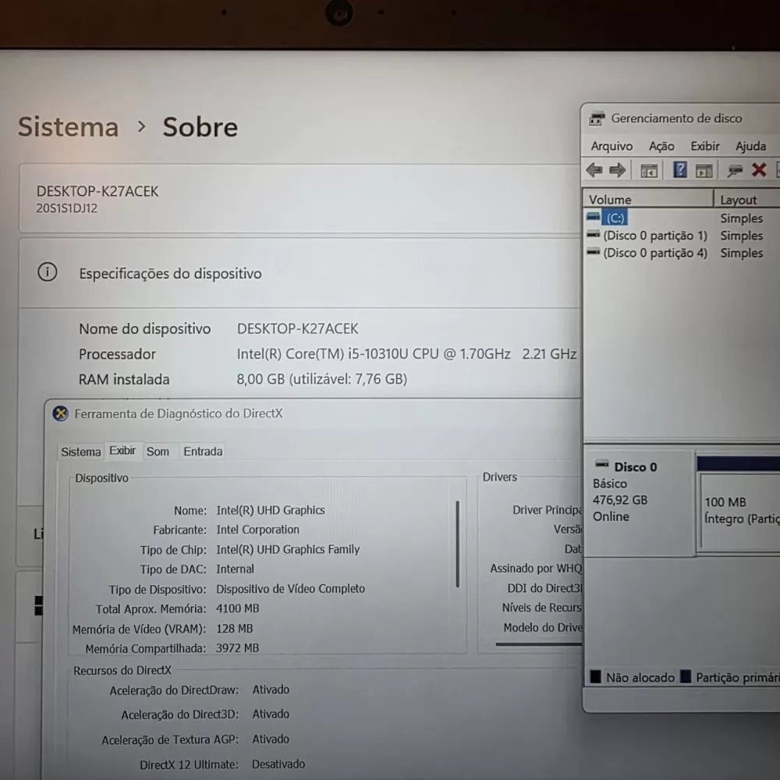This screenshot has width=780, height=780.
Task: Switch to the Sistema tab in DirectX tool
Action: (x=81, y=452)
